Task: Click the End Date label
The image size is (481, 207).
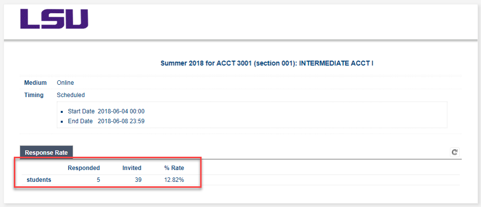Action: [80, 121]
